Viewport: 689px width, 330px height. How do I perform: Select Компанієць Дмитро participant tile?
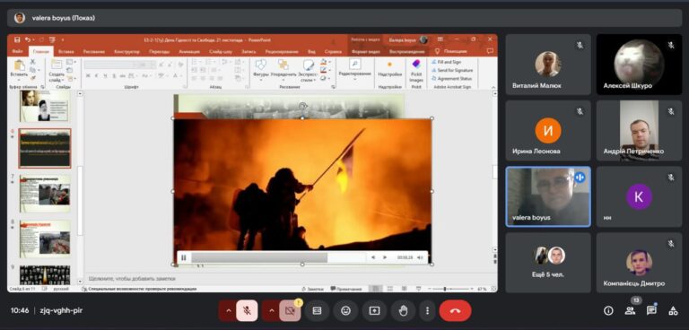pyautogui.click(x=639, y=263)
